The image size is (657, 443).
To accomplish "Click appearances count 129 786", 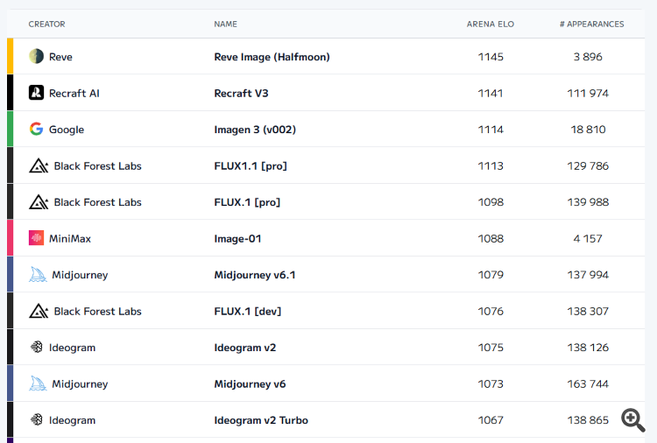I will point(588,165).
